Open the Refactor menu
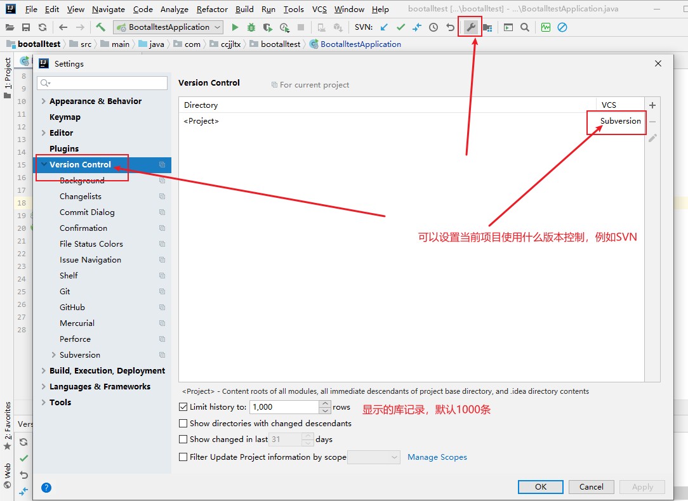 (212, 10)
